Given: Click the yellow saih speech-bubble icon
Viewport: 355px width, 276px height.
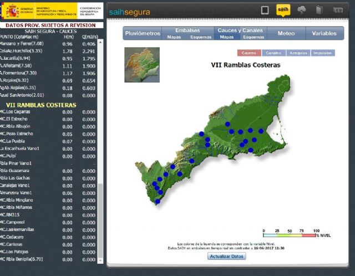Looking at the screenshot, I should (x=283, y=10).
